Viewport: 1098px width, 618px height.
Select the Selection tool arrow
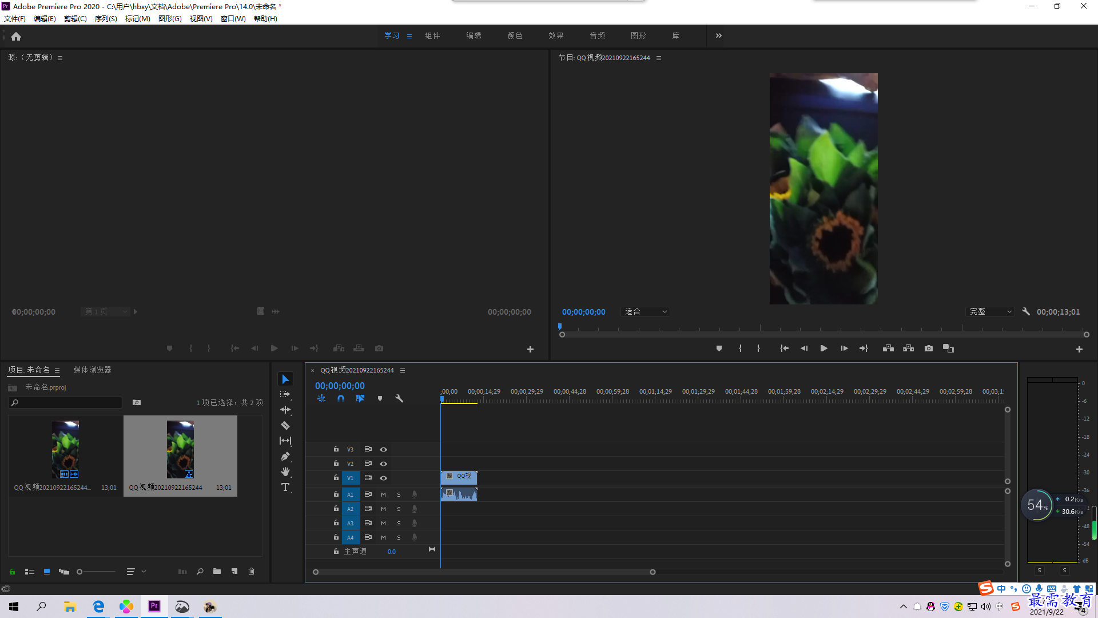[285, 379]
